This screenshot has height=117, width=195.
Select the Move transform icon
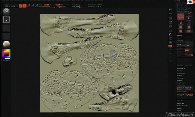pyautogui.click(x=29, y=6)
